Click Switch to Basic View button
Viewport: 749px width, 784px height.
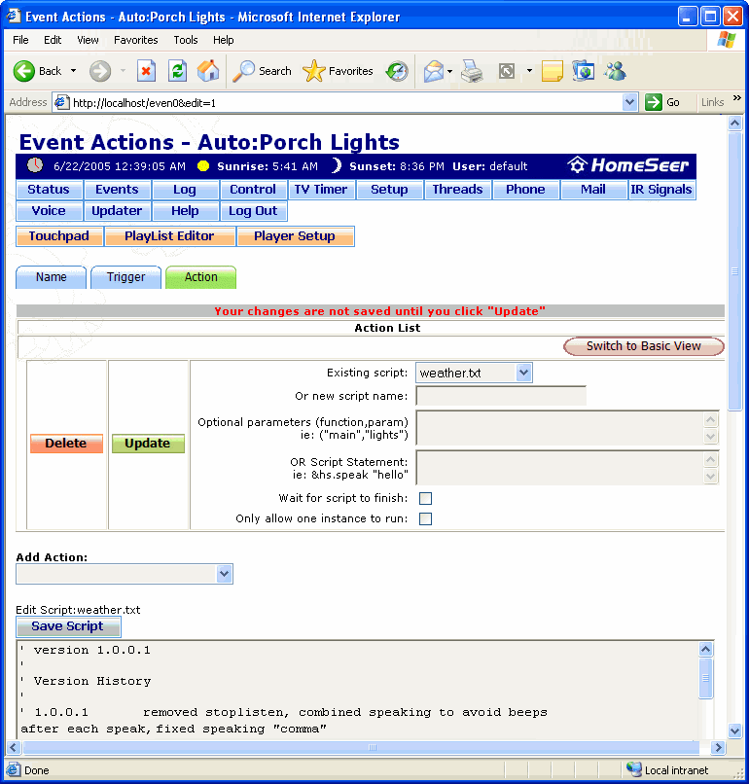click(644, 346)
